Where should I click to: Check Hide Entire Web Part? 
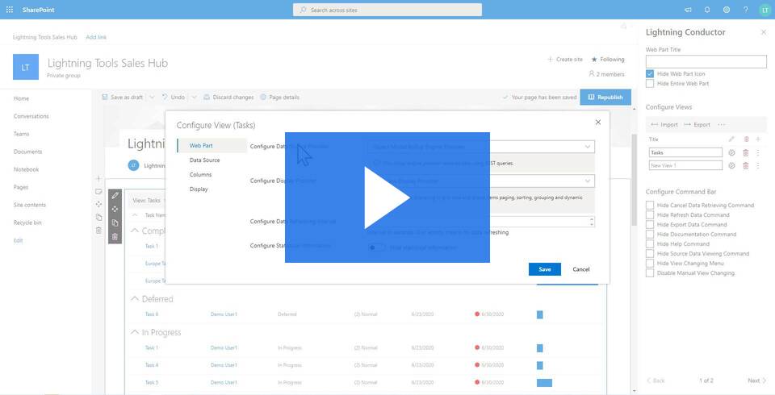pyautogui.click(x=650, y=84)
